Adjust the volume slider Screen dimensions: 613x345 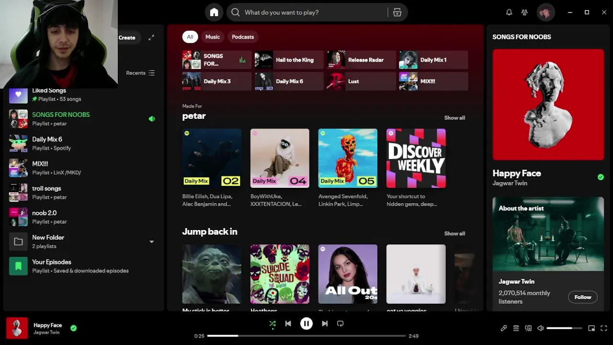pos(564,328)
